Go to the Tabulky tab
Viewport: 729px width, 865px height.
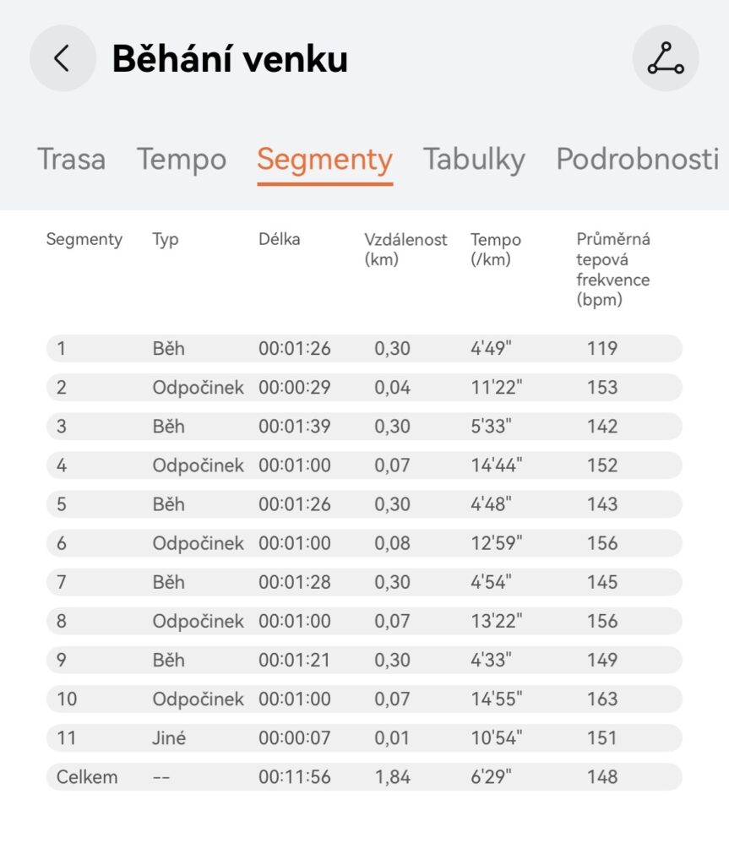474,159
